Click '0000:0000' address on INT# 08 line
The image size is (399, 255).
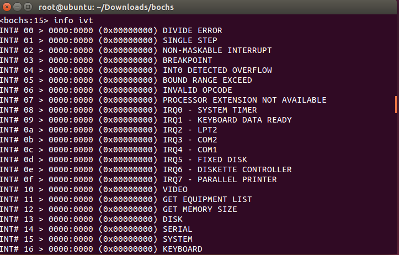click(x=71, y=110)
